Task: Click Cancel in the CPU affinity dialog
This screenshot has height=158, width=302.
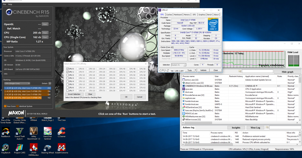Action: pyautogui.click(x=140, y=97)
